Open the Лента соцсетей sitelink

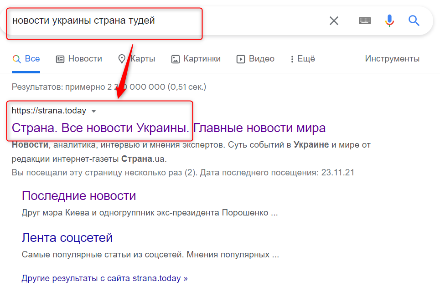tap(67, 237)
